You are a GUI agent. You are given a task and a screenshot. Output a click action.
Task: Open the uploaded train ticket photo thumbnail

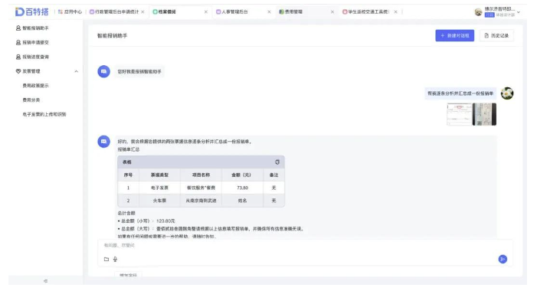(x=484, y=114)
